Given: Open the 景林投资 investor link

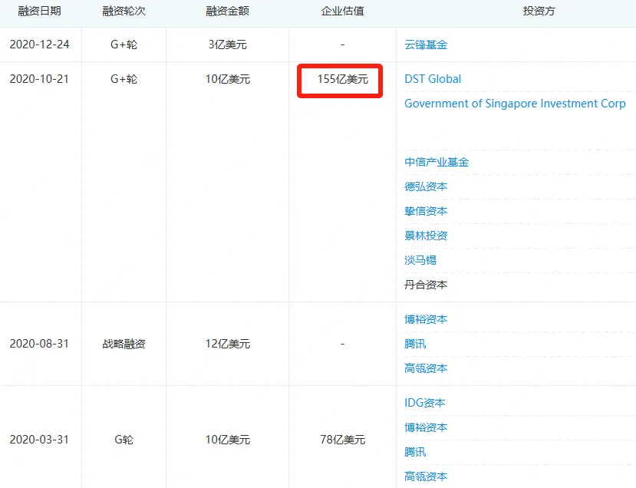Looking at the screenshot, I should click(x=426, y=236).
